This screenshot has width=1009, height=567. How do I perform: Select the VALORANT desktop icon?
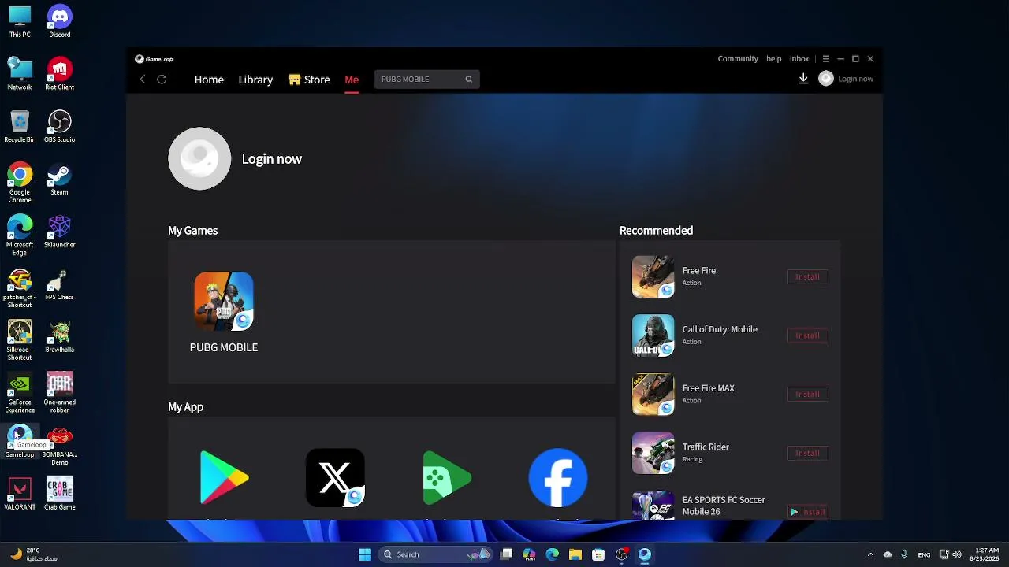pos(20,495)
